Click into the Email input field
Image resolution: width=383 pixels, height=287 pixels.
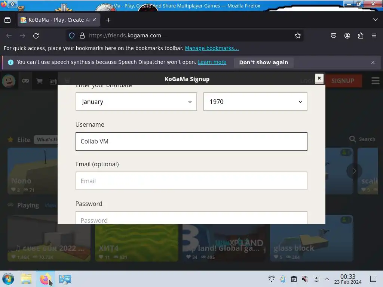191,181
